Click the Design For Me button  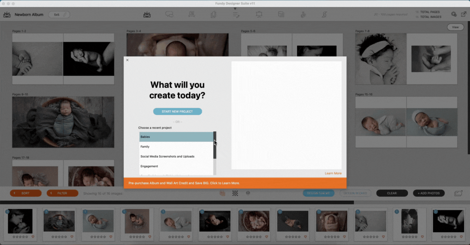click(318, 193)
